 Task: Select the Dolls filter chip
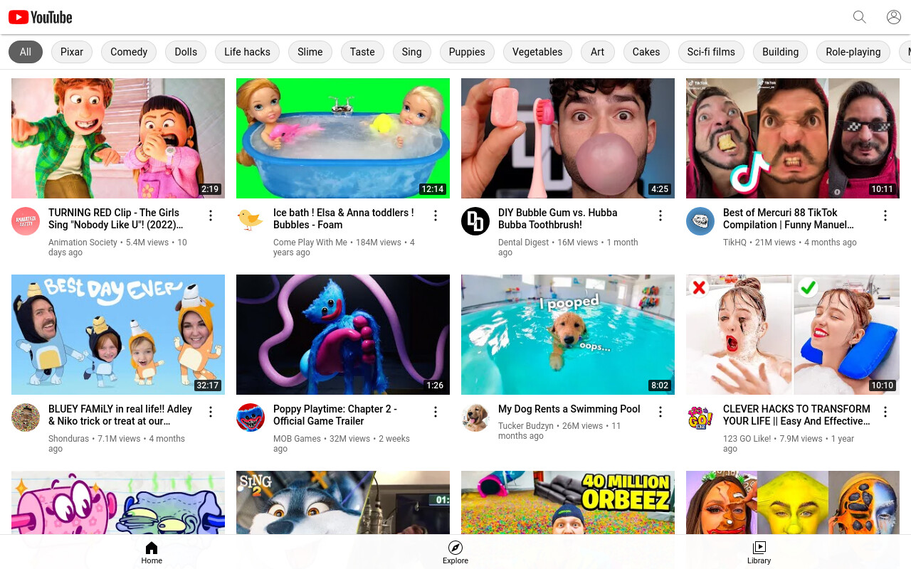tap(186, 52)
